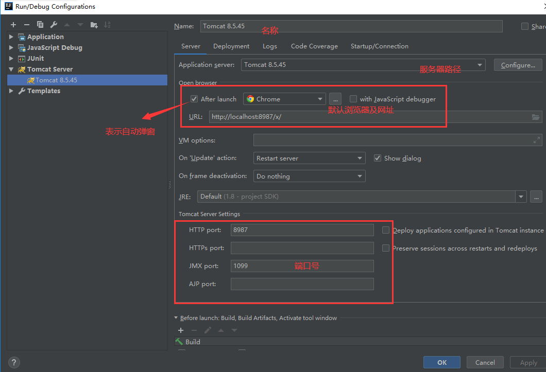Enable Preserve sessions across restarts checkbox
This screenshot has height=372, width=546.
[x=385, y=248]
